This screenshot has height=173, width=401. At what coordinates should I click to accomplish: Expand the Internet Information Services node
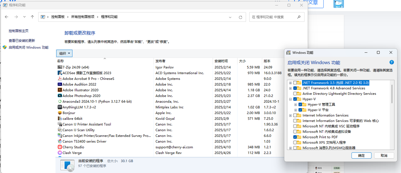(x=290, y=115)
